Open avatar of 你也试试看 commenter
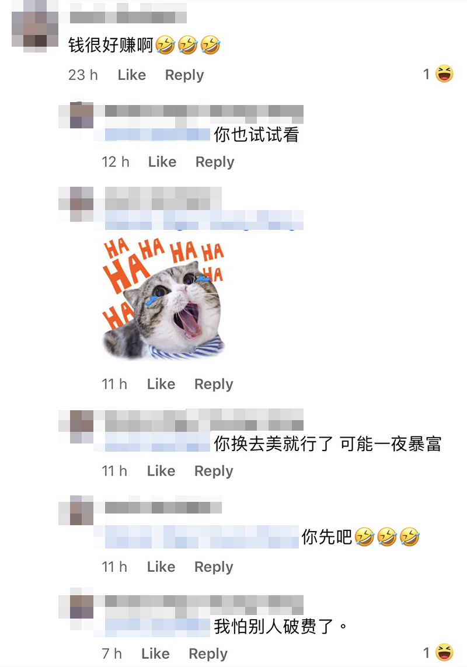 pos(76,116)
